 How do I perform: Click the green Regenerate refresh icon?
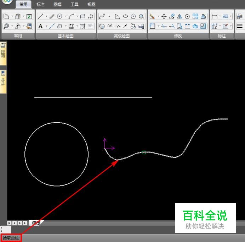(29, 16)
